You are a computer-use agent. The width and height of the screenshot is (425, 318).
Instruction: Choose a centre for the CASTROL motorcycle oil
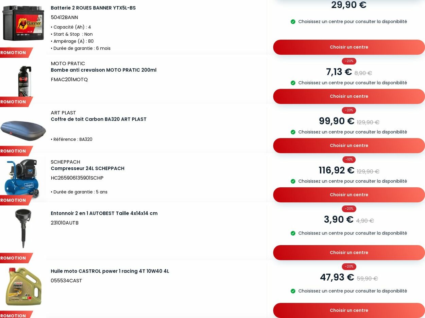coord(349,310)
